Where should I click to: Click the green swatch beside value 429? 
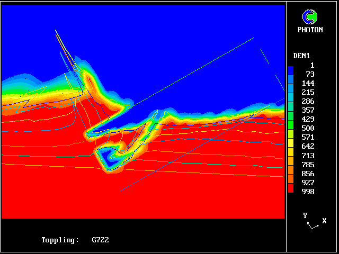click(291, 119)
